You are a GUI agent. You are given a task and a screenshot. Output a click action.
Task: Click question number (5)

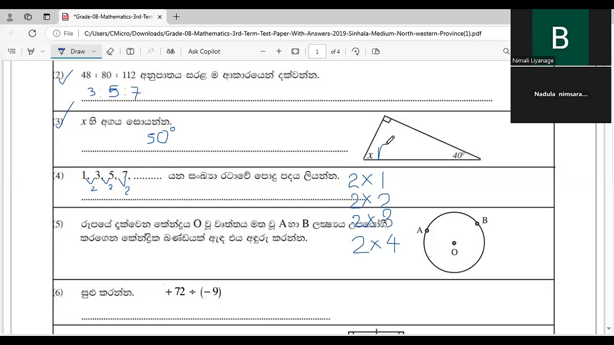click(x=58, y=224)
